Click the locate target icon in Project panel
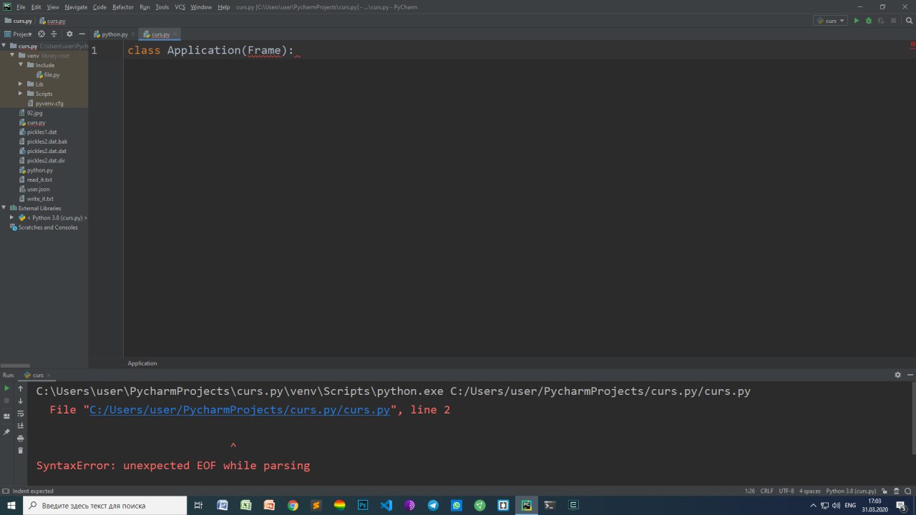The width and height of the screenshot is (916, 515). [42, 34]
